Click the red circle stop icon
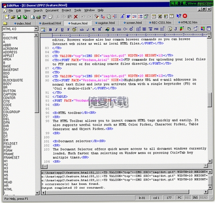215x203 pixels. [x=185, y=16]
